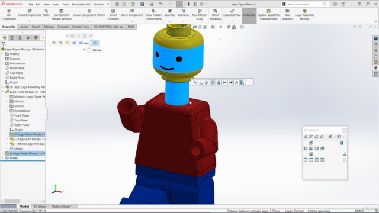The height and width of the screenshot is (213, 379).
Task: Open the Edit Component tool
Action: point(9,15)
